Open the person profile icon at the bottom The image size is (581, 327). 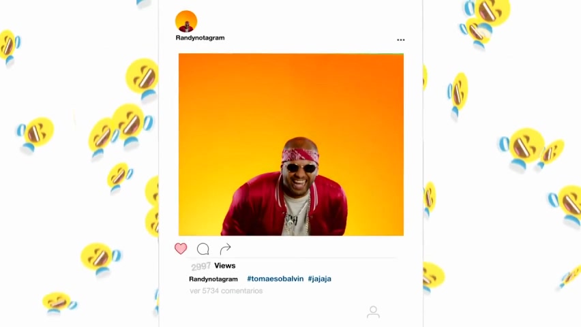[x=373, y=312]
